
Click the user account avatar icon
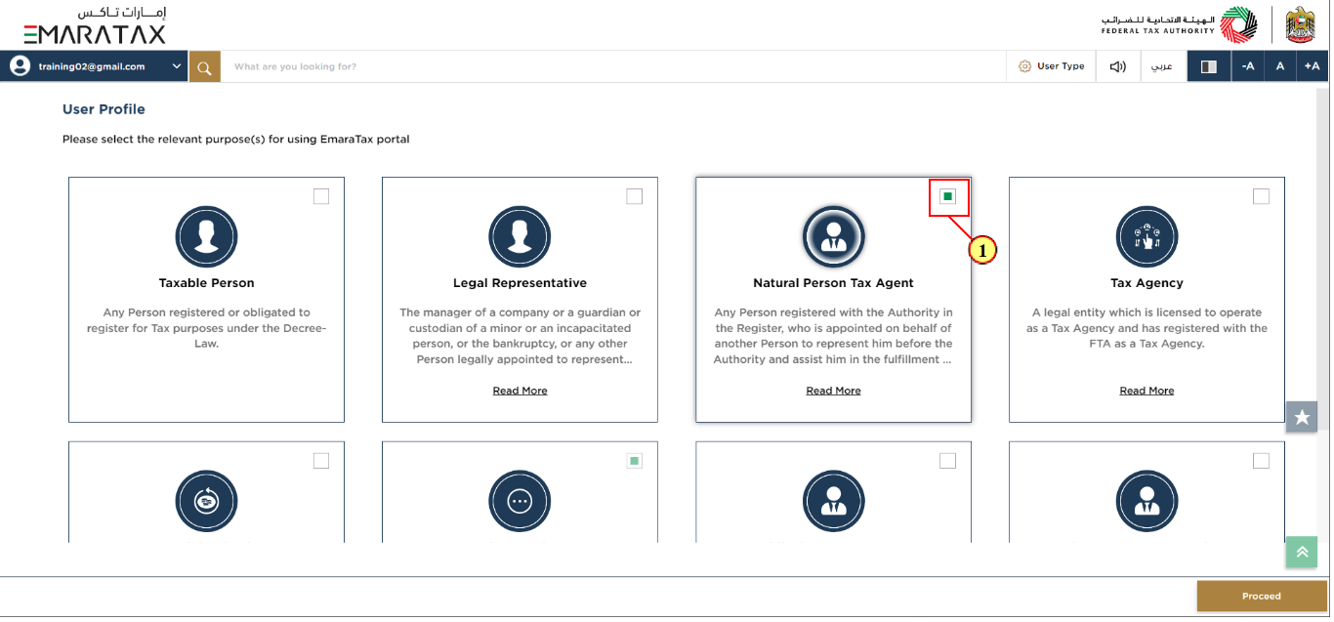click(20, 66)
